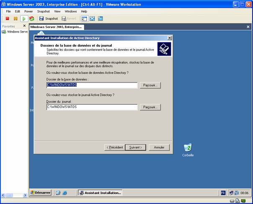The height and width of the screenshot is (204, 253).
Task: Open the Edit menu
Action: pyautogui.click(x=18, y=11)
